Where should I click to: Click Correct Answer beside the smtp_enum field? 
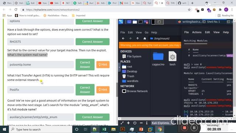(x=93, y=117)
